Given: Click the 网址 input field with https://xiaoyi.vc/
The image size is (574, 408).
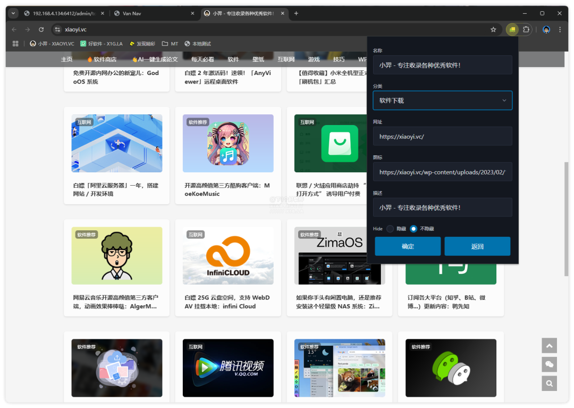Looking at the screenshot, I should pyautogui.click(x=442, y=136).
